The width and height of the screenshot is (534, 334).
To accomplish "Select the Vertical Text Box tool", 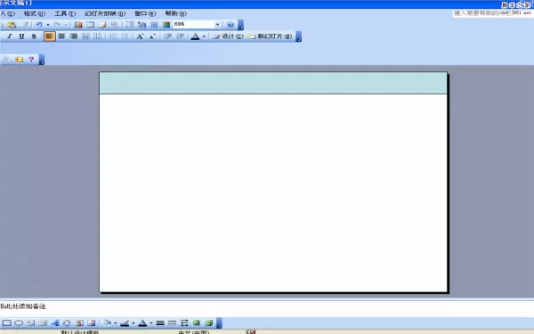I will click(43, 323).
